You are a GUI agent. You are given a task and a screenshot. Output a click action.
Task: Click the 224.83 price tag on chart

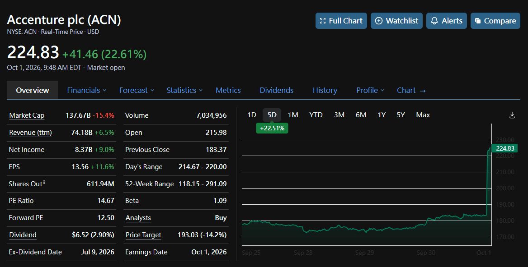point(504,148)
